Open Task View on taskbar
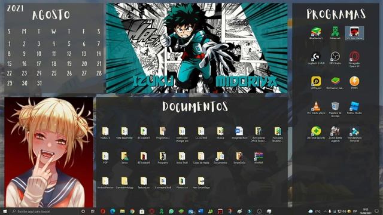 pyautogui.click(x=93, y=211)
